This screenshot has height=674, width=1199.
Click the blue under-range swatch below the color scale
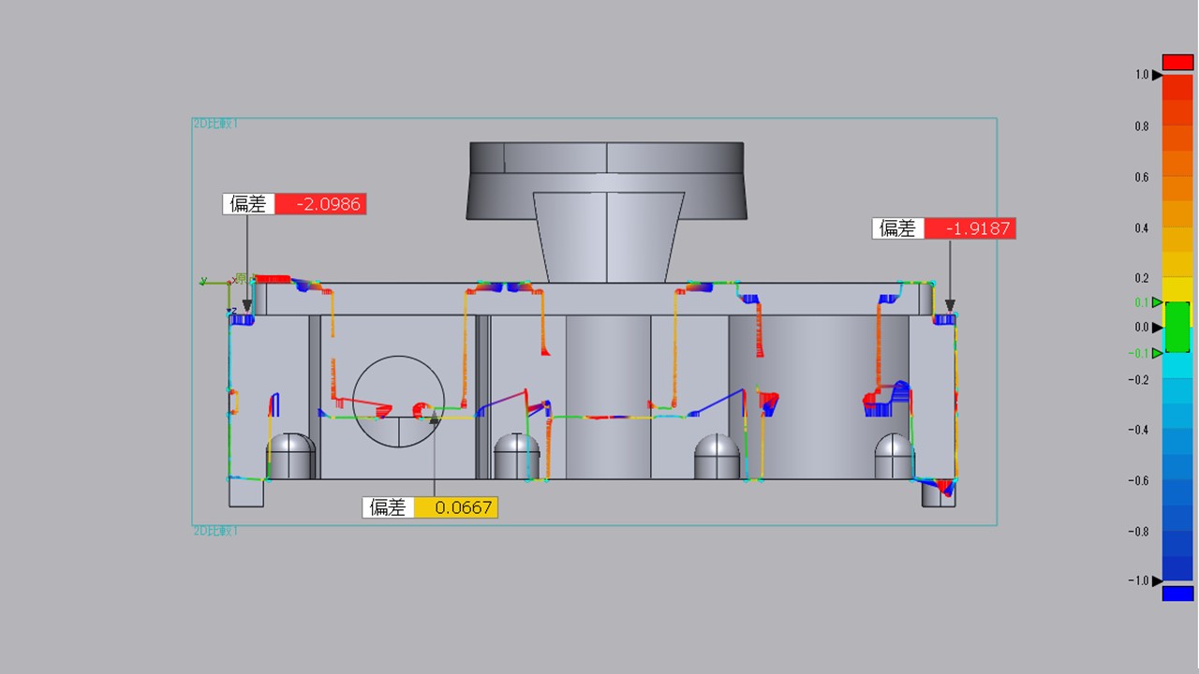coord(1177,593)
